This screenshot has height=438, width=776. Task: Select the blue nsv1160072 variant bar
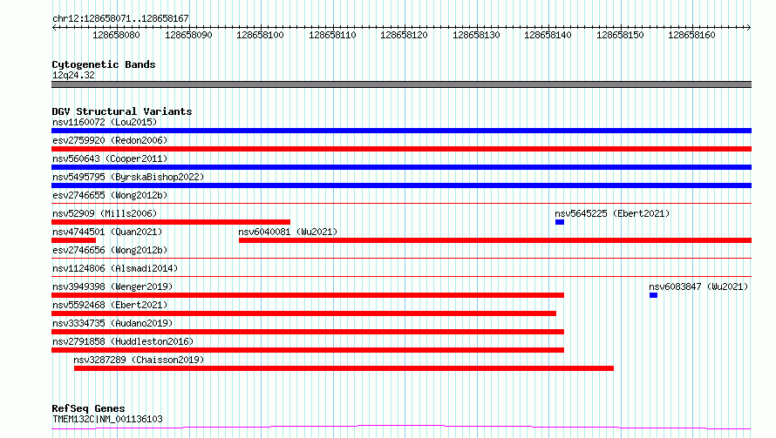click(x=401, y=131)
